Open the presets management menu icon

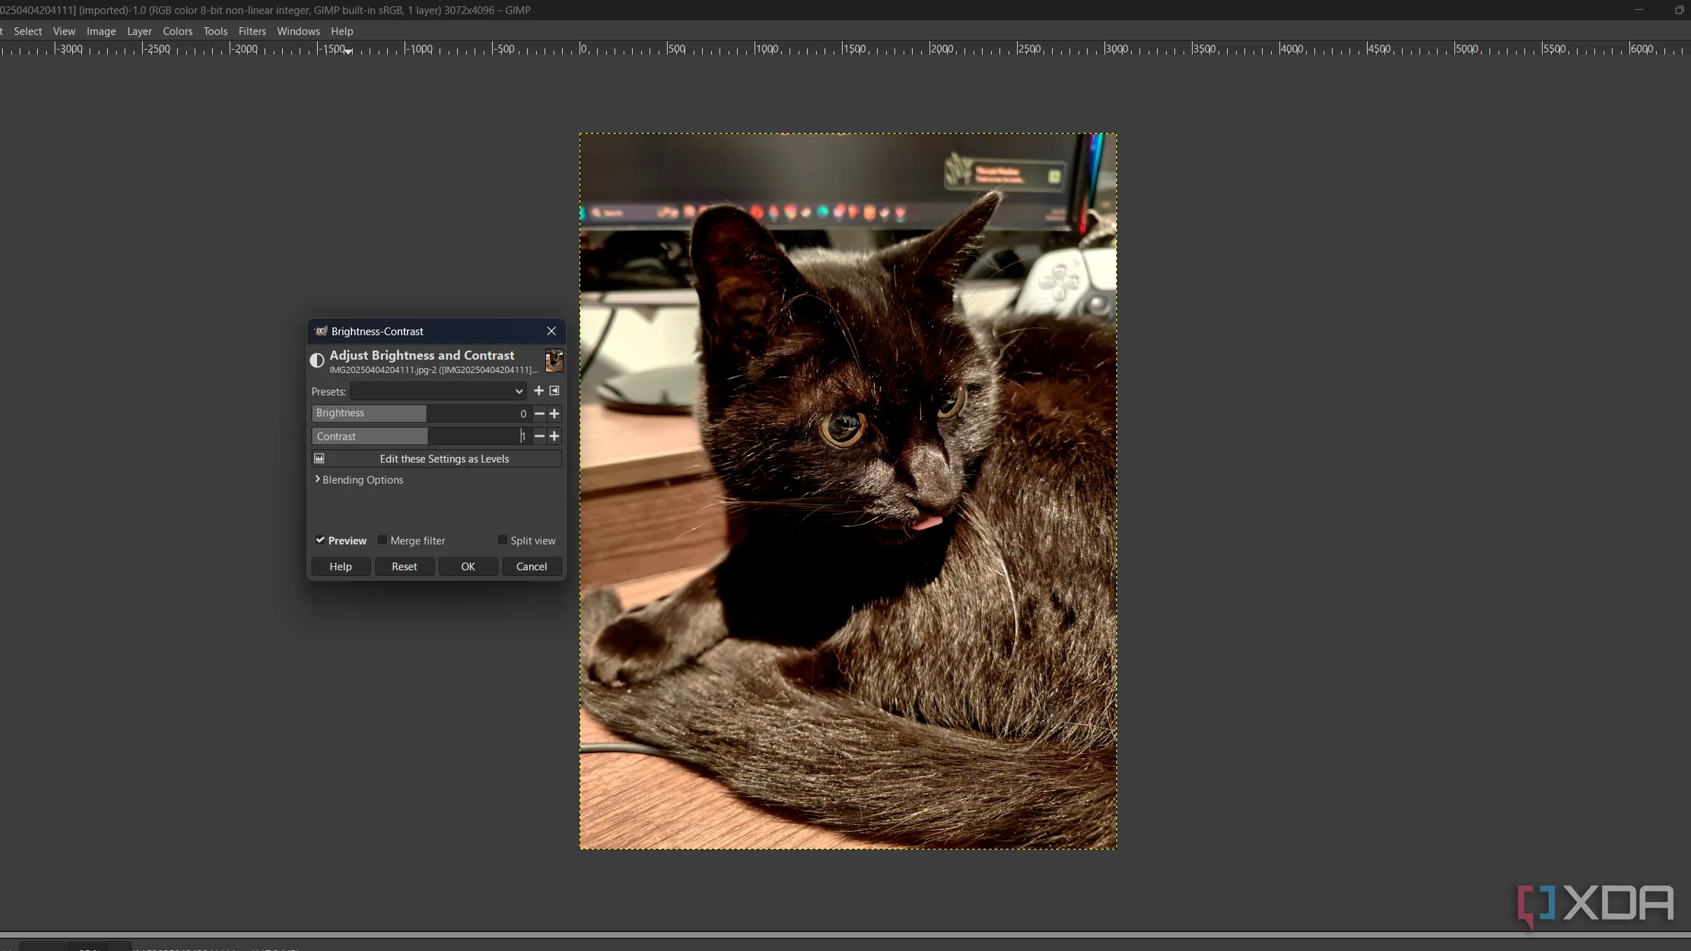tap(554, 390)
